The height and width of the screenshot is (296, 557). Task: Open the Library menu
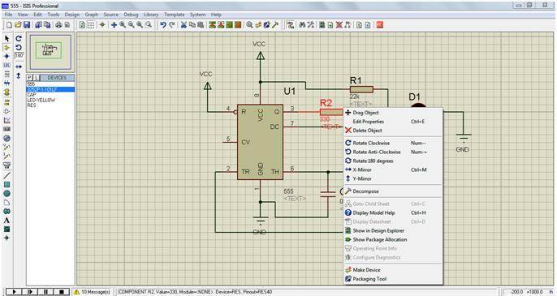[x=151, y=15]
